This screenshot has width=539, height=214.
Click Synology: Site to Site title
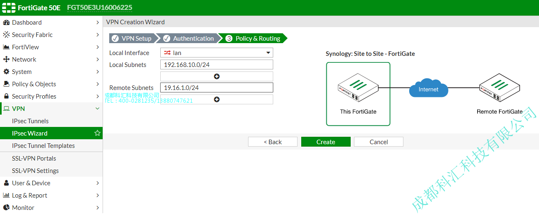click(x=370, y=54)
